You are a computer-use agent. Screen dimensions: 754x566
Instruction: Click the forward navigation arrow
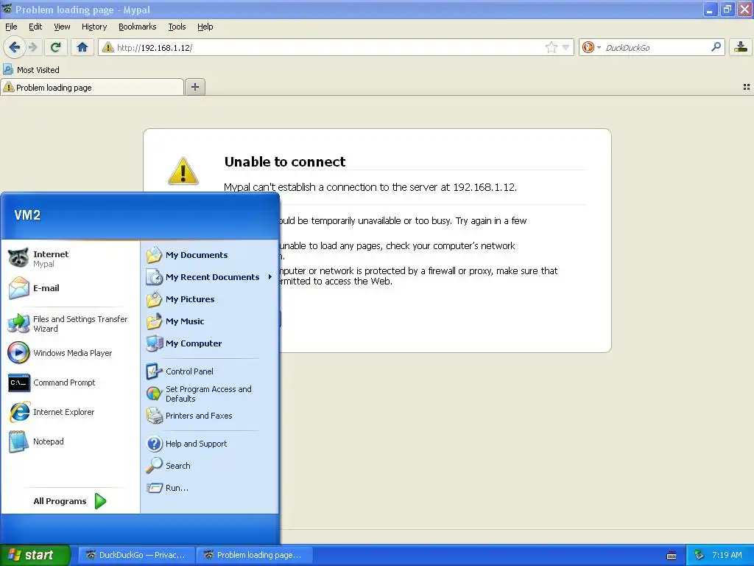32,47
